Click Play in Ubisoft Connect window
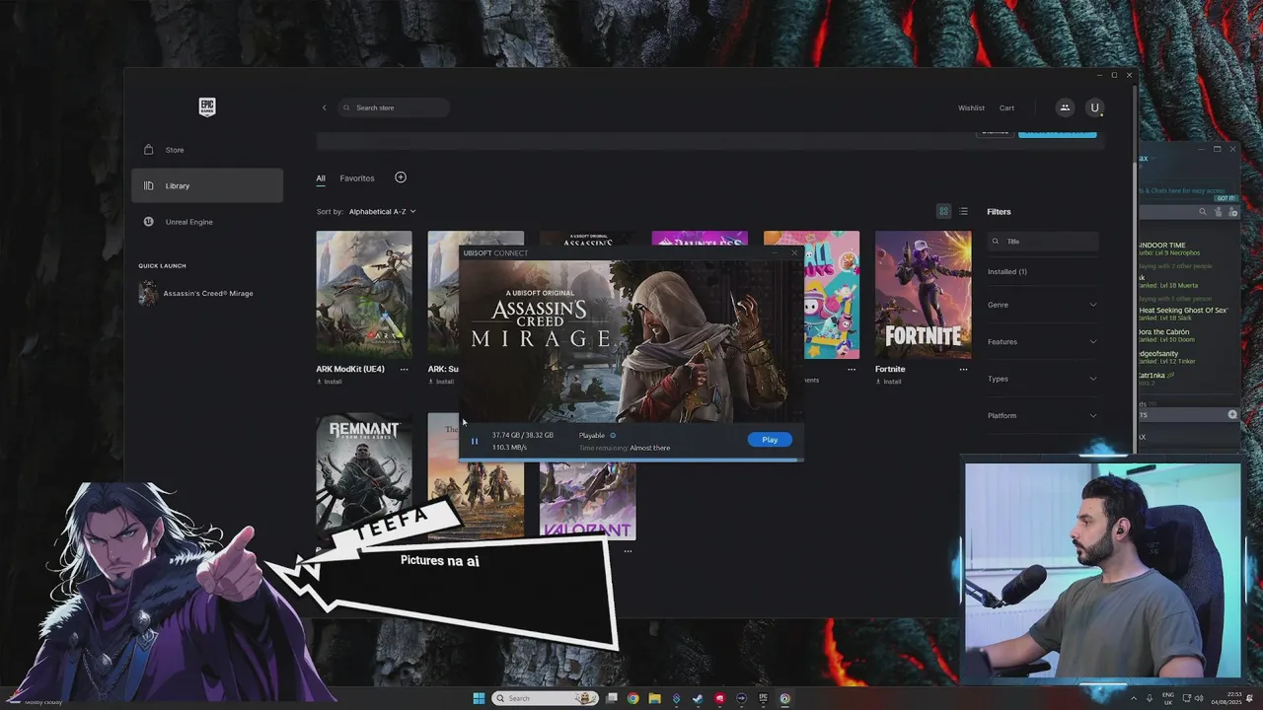The width and height of the screenshot is (1263, 710). [x=770, y=440]
